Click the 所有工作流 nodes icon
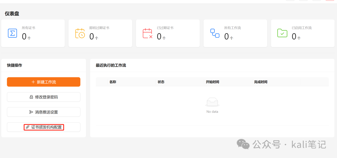The image size is (337, 158). 215,33
